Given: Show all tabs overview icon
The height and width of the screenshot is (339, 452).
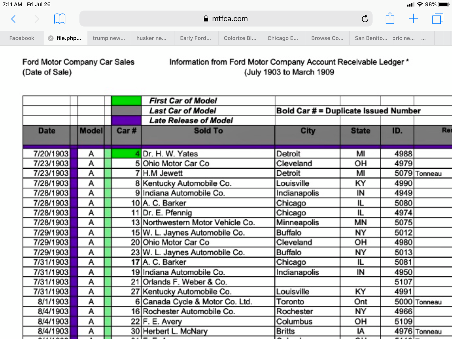Looking at the screenshot, I should (x=438, y=19).
